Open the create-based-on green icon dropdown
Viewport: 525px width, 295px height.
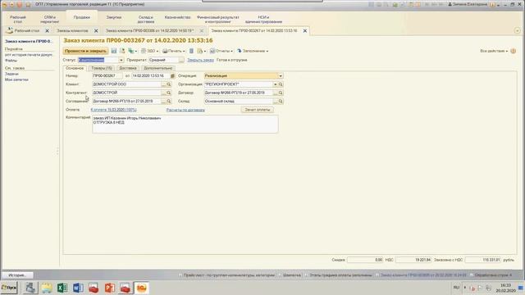point(133,51)
